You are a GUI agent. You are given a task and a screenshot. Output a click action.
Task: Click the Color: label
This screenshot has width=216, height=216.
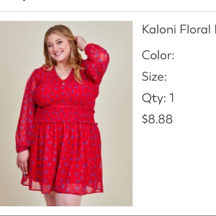158,55
